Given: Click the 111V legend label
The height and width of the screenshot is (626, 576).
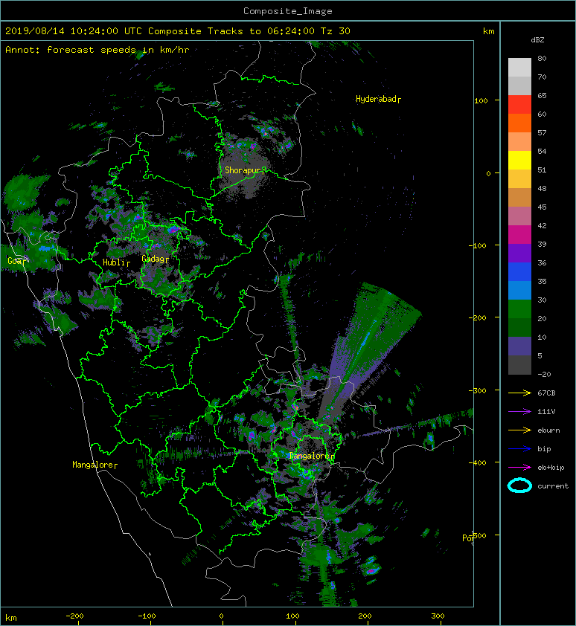Looking at the screenshot, I should [x=546, y=412].
